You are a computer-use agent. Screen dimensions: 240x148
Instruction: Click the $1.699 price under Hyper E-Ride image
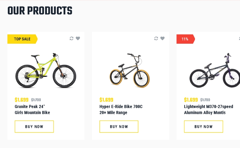pos(106,100)
